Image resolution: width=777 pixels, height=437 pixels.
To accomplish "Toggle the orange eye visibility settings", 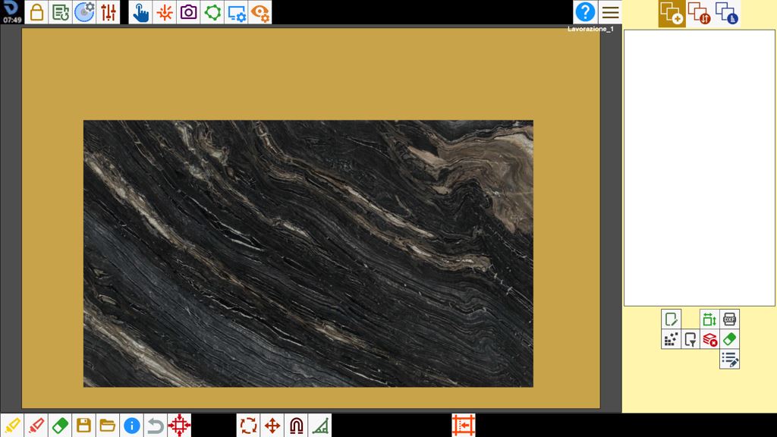I will coord(260,12).
